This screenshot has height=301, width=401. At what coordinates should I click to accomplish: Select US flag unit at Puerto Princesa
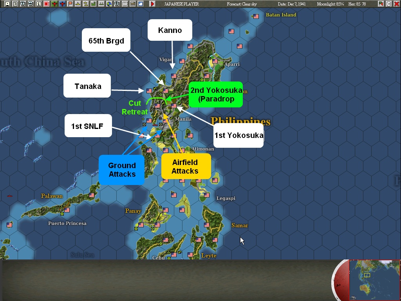pyautogui.click(x=67, y=210)
